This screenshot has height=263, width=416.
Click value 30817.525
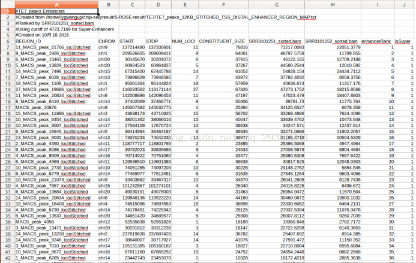[x=277, y=162]
